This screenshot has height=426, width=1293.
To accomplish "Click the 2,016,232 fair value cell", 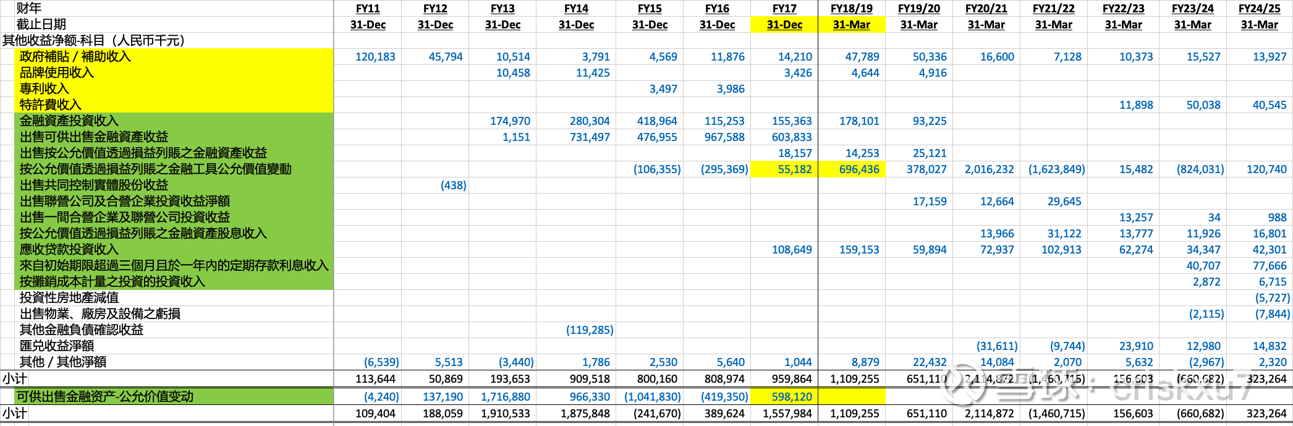I will point(990,169).
